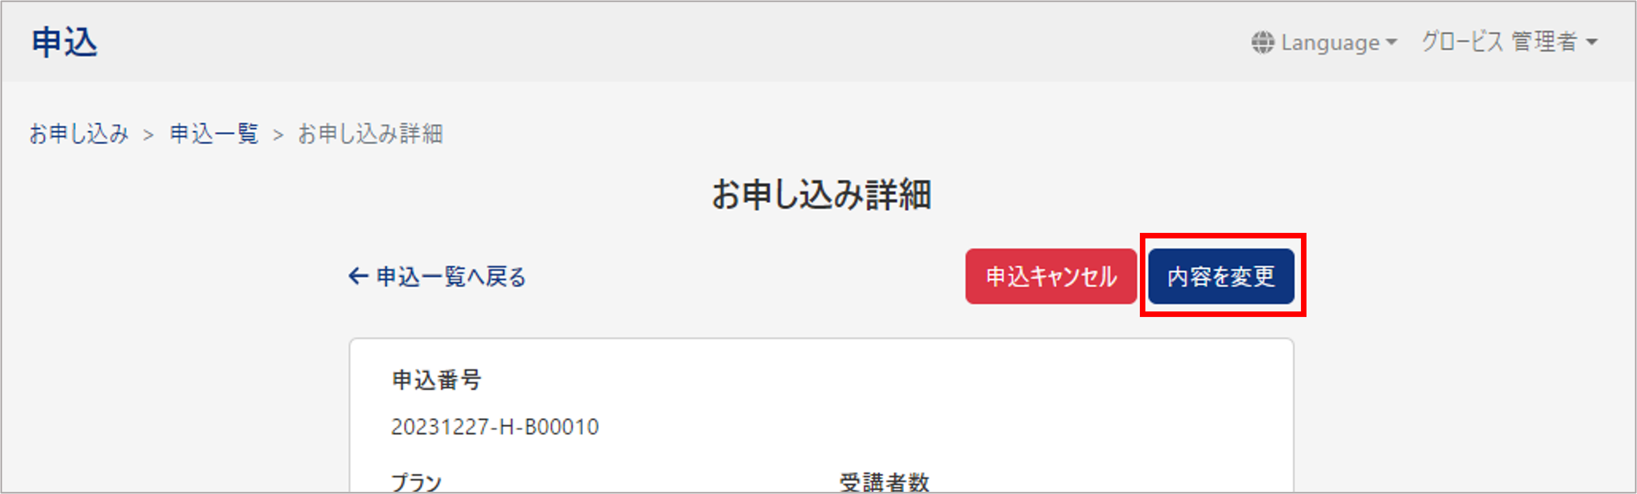Click the red 申込キャンセル button

(x=1051, y=276)
